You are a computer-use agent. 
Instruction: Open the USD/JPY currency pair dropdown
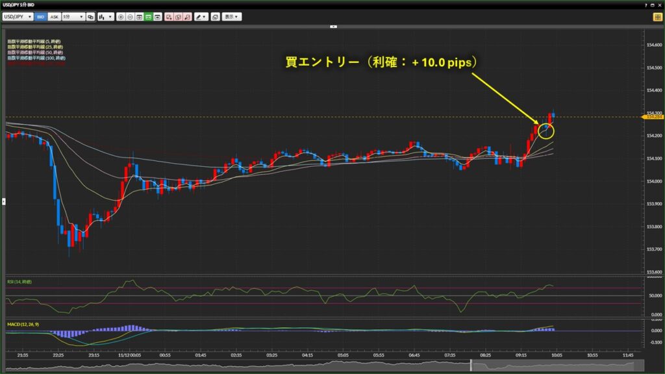coord(18,16)
